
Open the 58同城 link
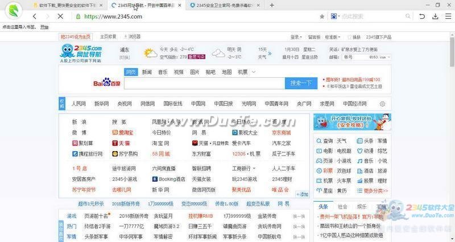coord(161,154)
